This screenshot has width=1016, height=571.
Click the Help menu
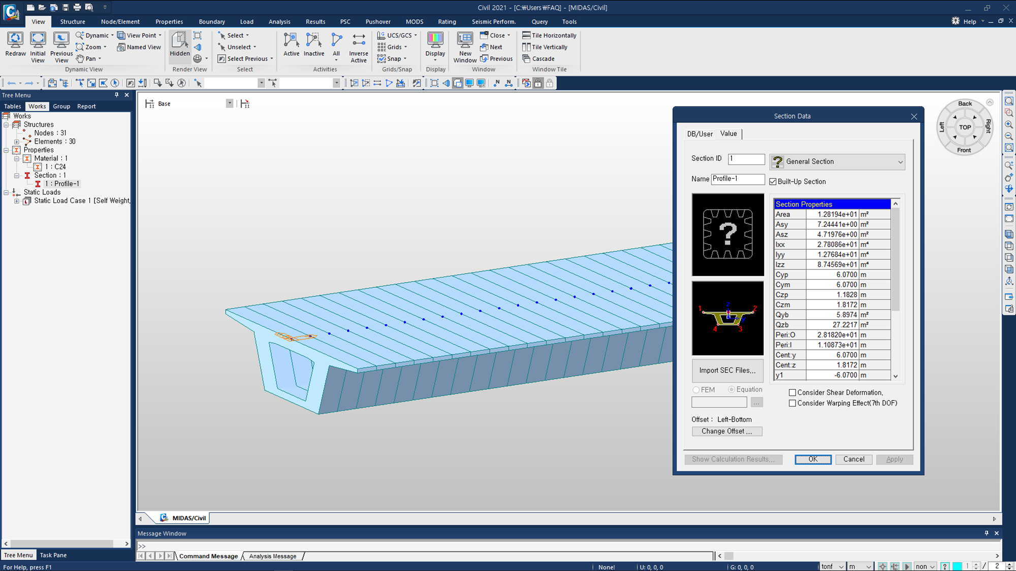tap(969, 22)
